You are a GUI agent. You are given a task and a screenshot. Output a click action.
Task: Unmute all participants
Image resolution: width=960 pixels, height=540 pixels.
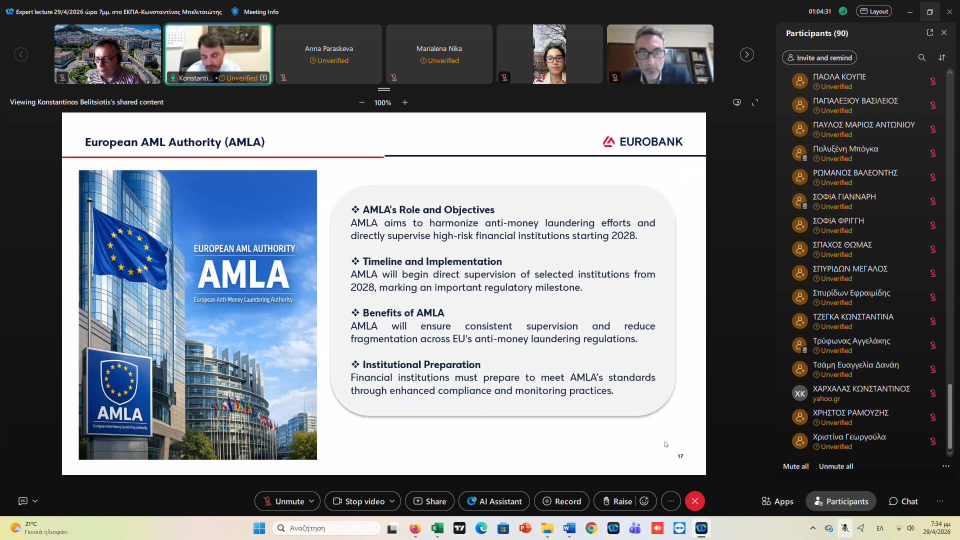point(836,466)
